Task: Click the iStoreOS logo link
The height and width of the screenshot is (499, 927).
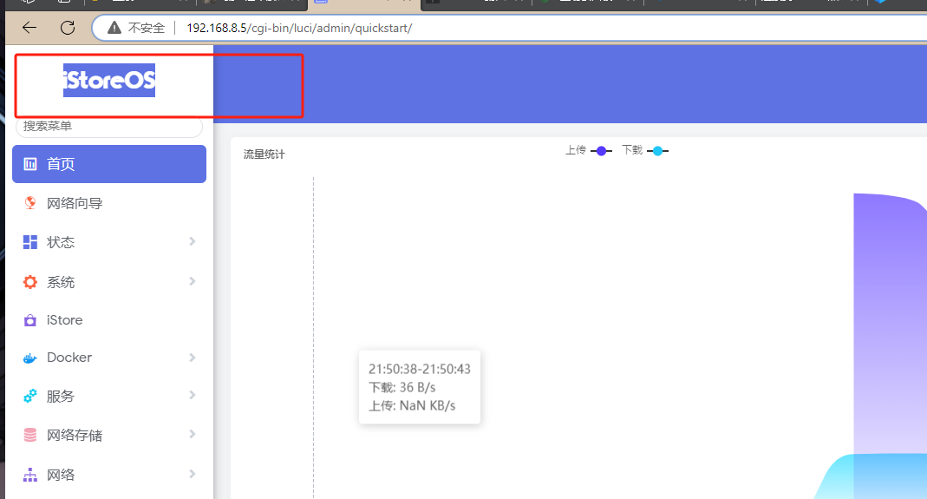Action: (x=109, y=80)
